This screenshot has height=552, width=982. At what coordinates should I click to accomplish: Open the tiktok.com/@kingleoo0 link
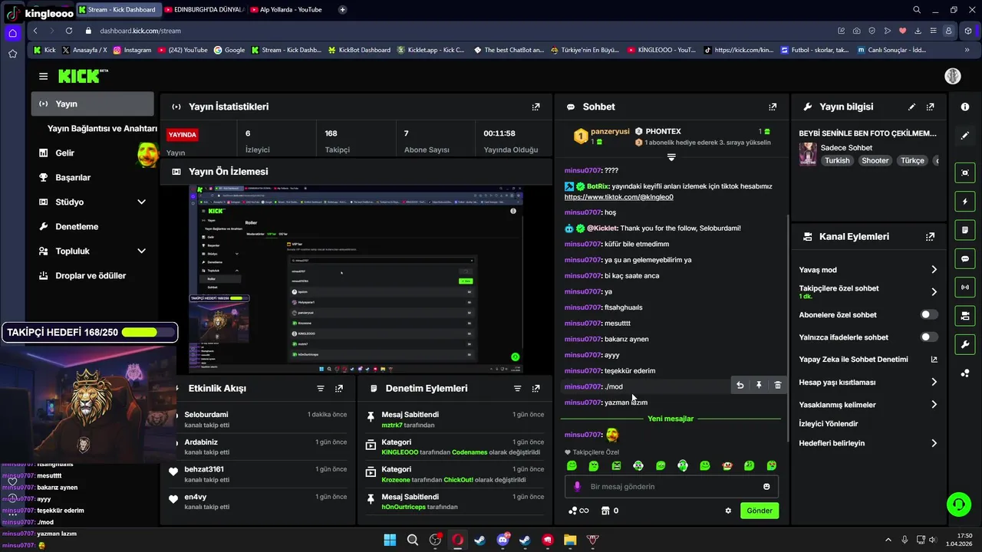[x=618, y=197]
